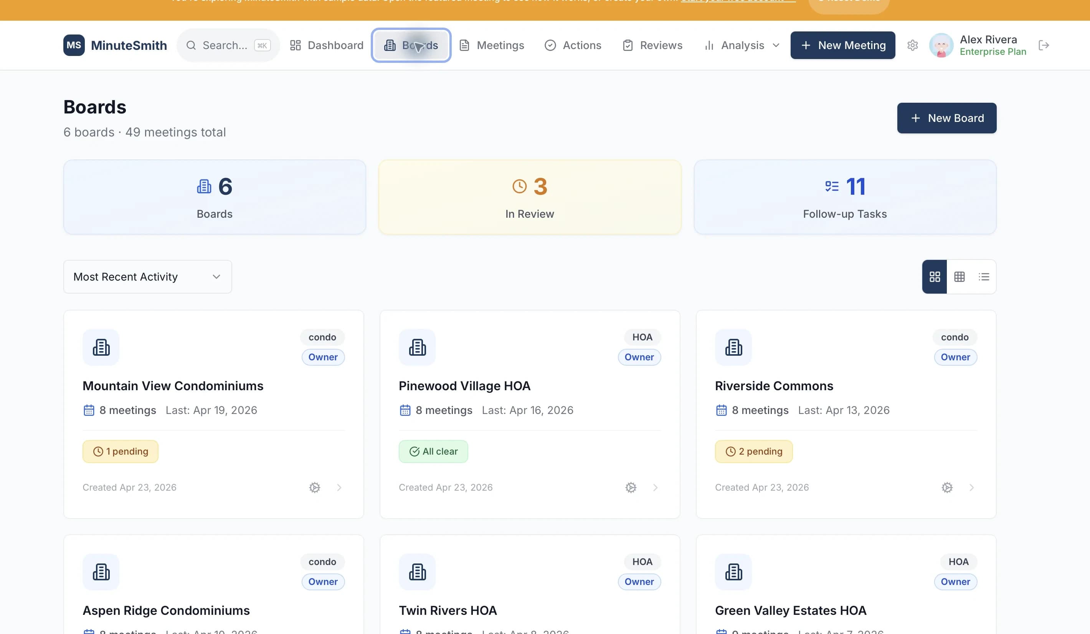
Task: Click the Enterprise Plan label
Action: click(x=993, y=52)
